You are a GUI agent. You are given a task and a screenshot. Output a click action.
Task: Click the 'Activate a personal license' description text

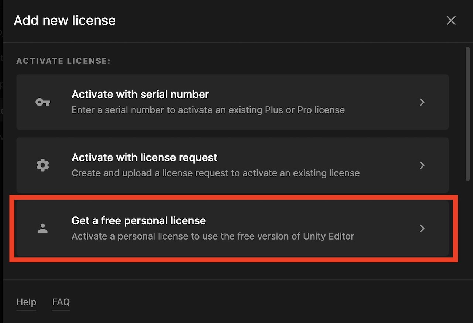(213, 236)
